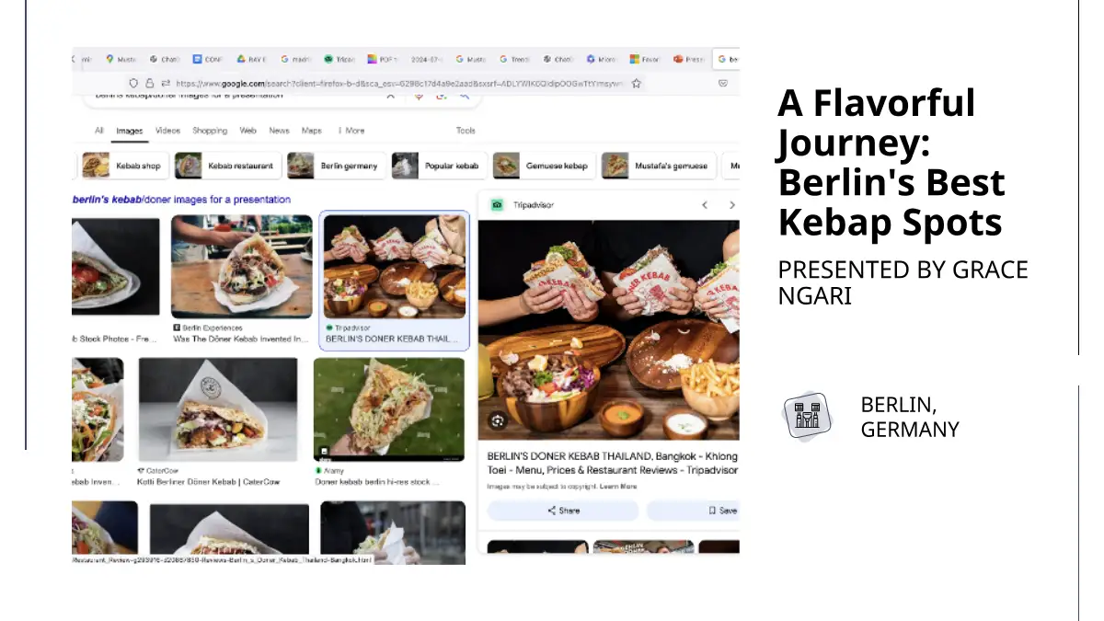Screen dimensions: 1104x621
Task: Select the Shopping search tab
Action: pyautogui.click(x=210, y=131)
